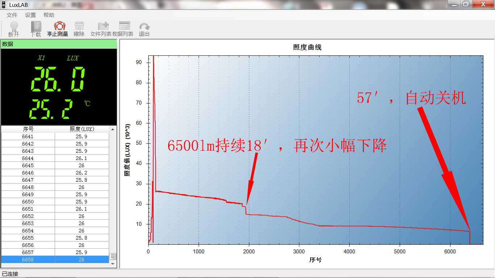Click the 数据 panel header
The image size is (495, 278).
coord(59,44)
